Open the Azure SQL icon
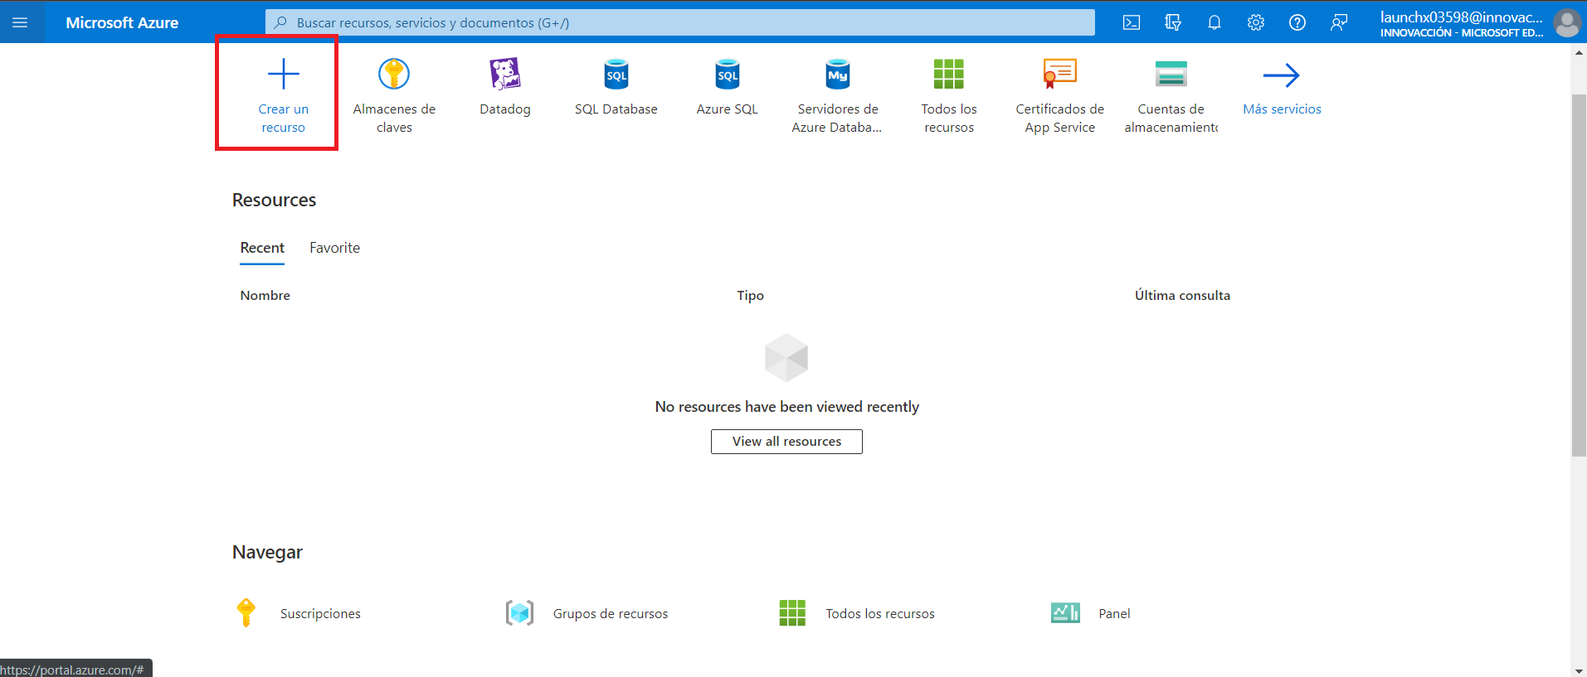 point(728,74)
